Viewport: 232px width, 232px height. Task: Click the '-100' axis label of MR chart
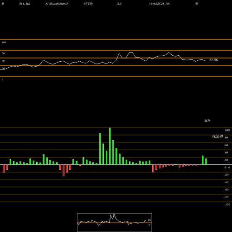[x=227, y=205]
